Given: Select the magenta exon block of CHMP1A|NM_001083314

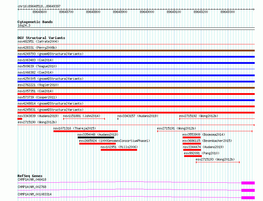Looking at the screenshot, I should tap(248, 198).
